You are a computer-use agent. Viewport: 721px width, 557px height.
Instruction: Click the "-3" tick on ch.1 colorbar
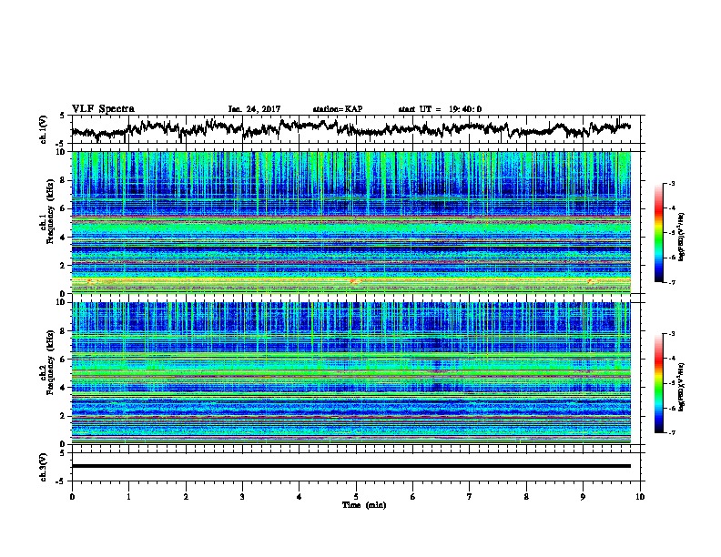[x=672, y=183]
